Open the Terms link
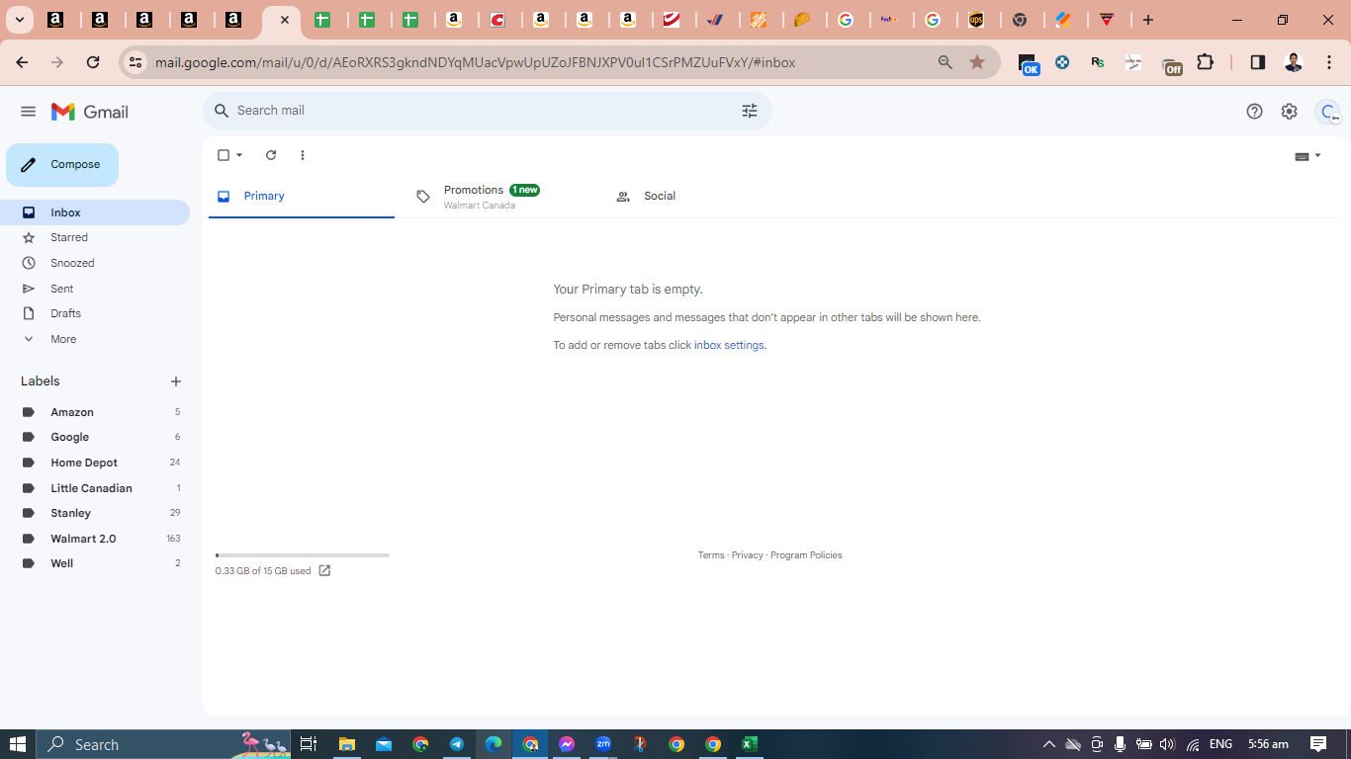The height and width of the screenshot is (759, 1351). (x=711, y=555)
